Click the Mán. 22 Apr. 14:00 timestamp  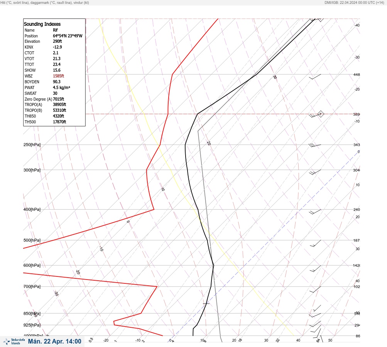click(x=54, y=341)
